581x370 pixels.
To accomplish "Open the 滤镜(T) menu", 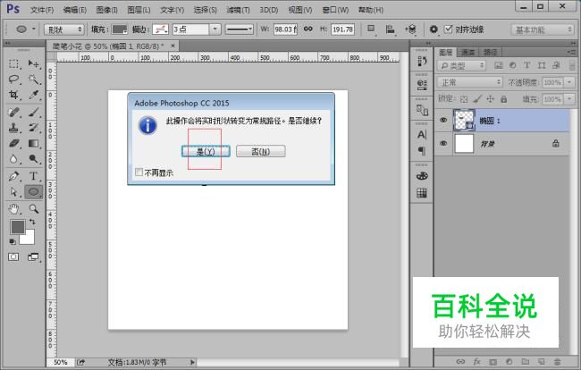I will [x=238, y=10].
